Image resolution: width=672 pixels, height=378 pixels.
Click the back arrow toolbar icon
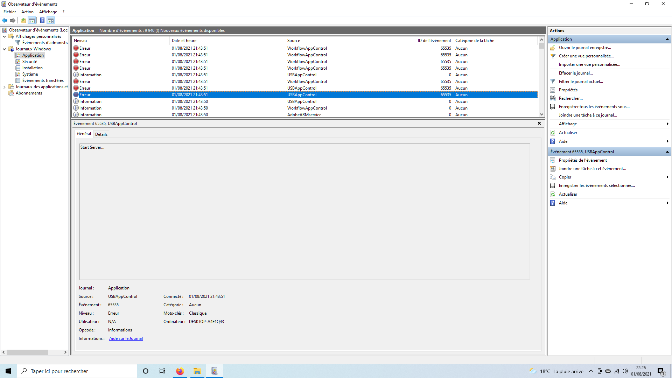click(5, 20)
